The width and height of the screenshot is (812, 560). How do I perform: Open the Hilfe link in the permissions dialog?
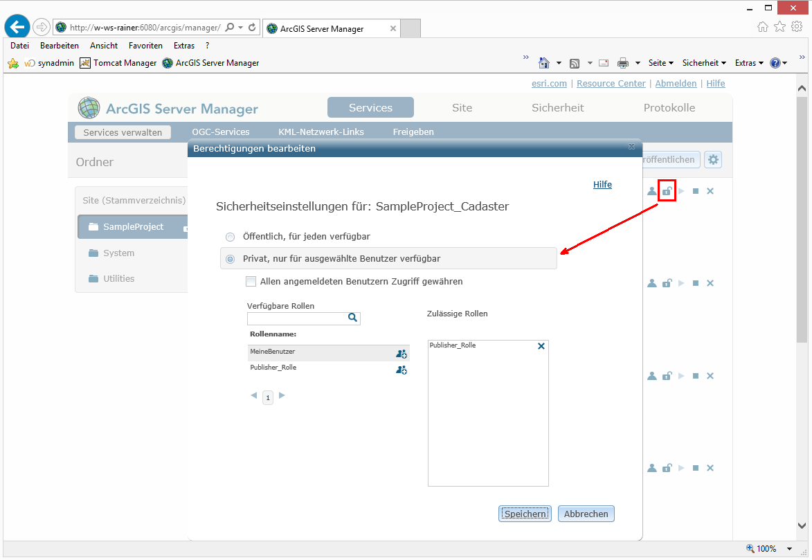click(x=602, y=184)
